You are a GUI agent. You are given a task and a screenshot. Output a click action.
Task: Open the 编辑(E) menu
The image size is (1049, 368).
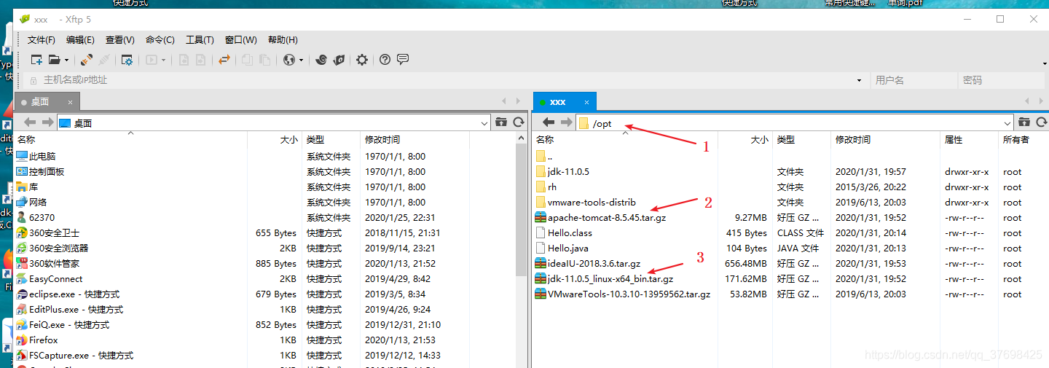80,40
